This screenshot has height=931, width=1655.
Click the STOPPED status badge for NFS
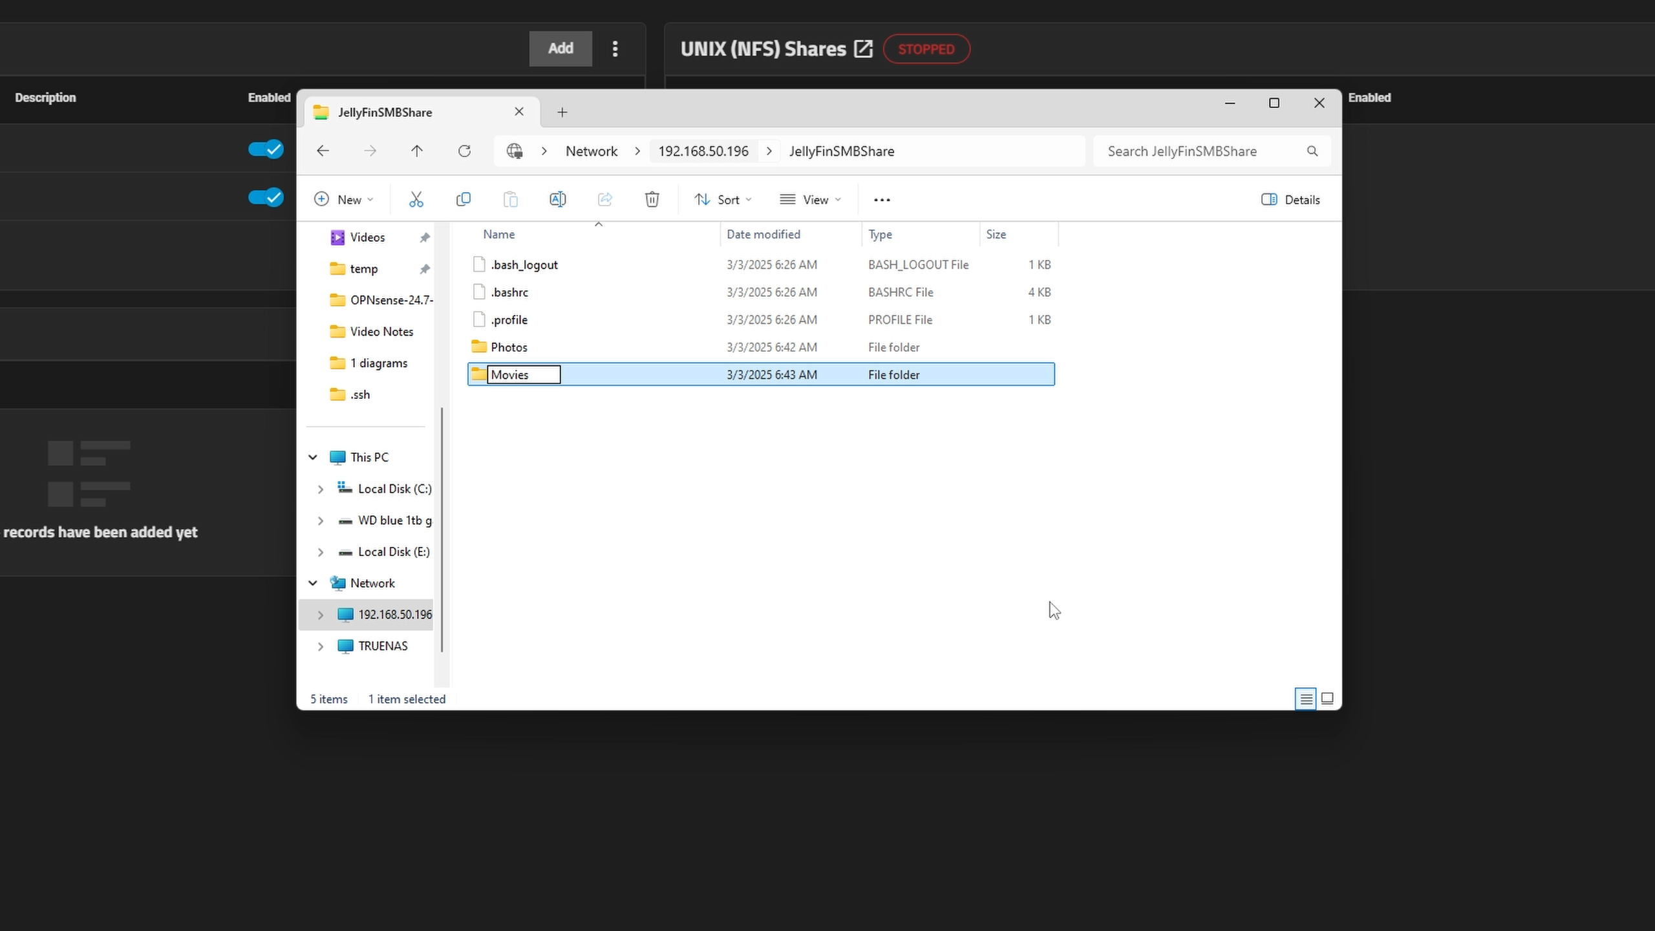(x=926, y=49)
